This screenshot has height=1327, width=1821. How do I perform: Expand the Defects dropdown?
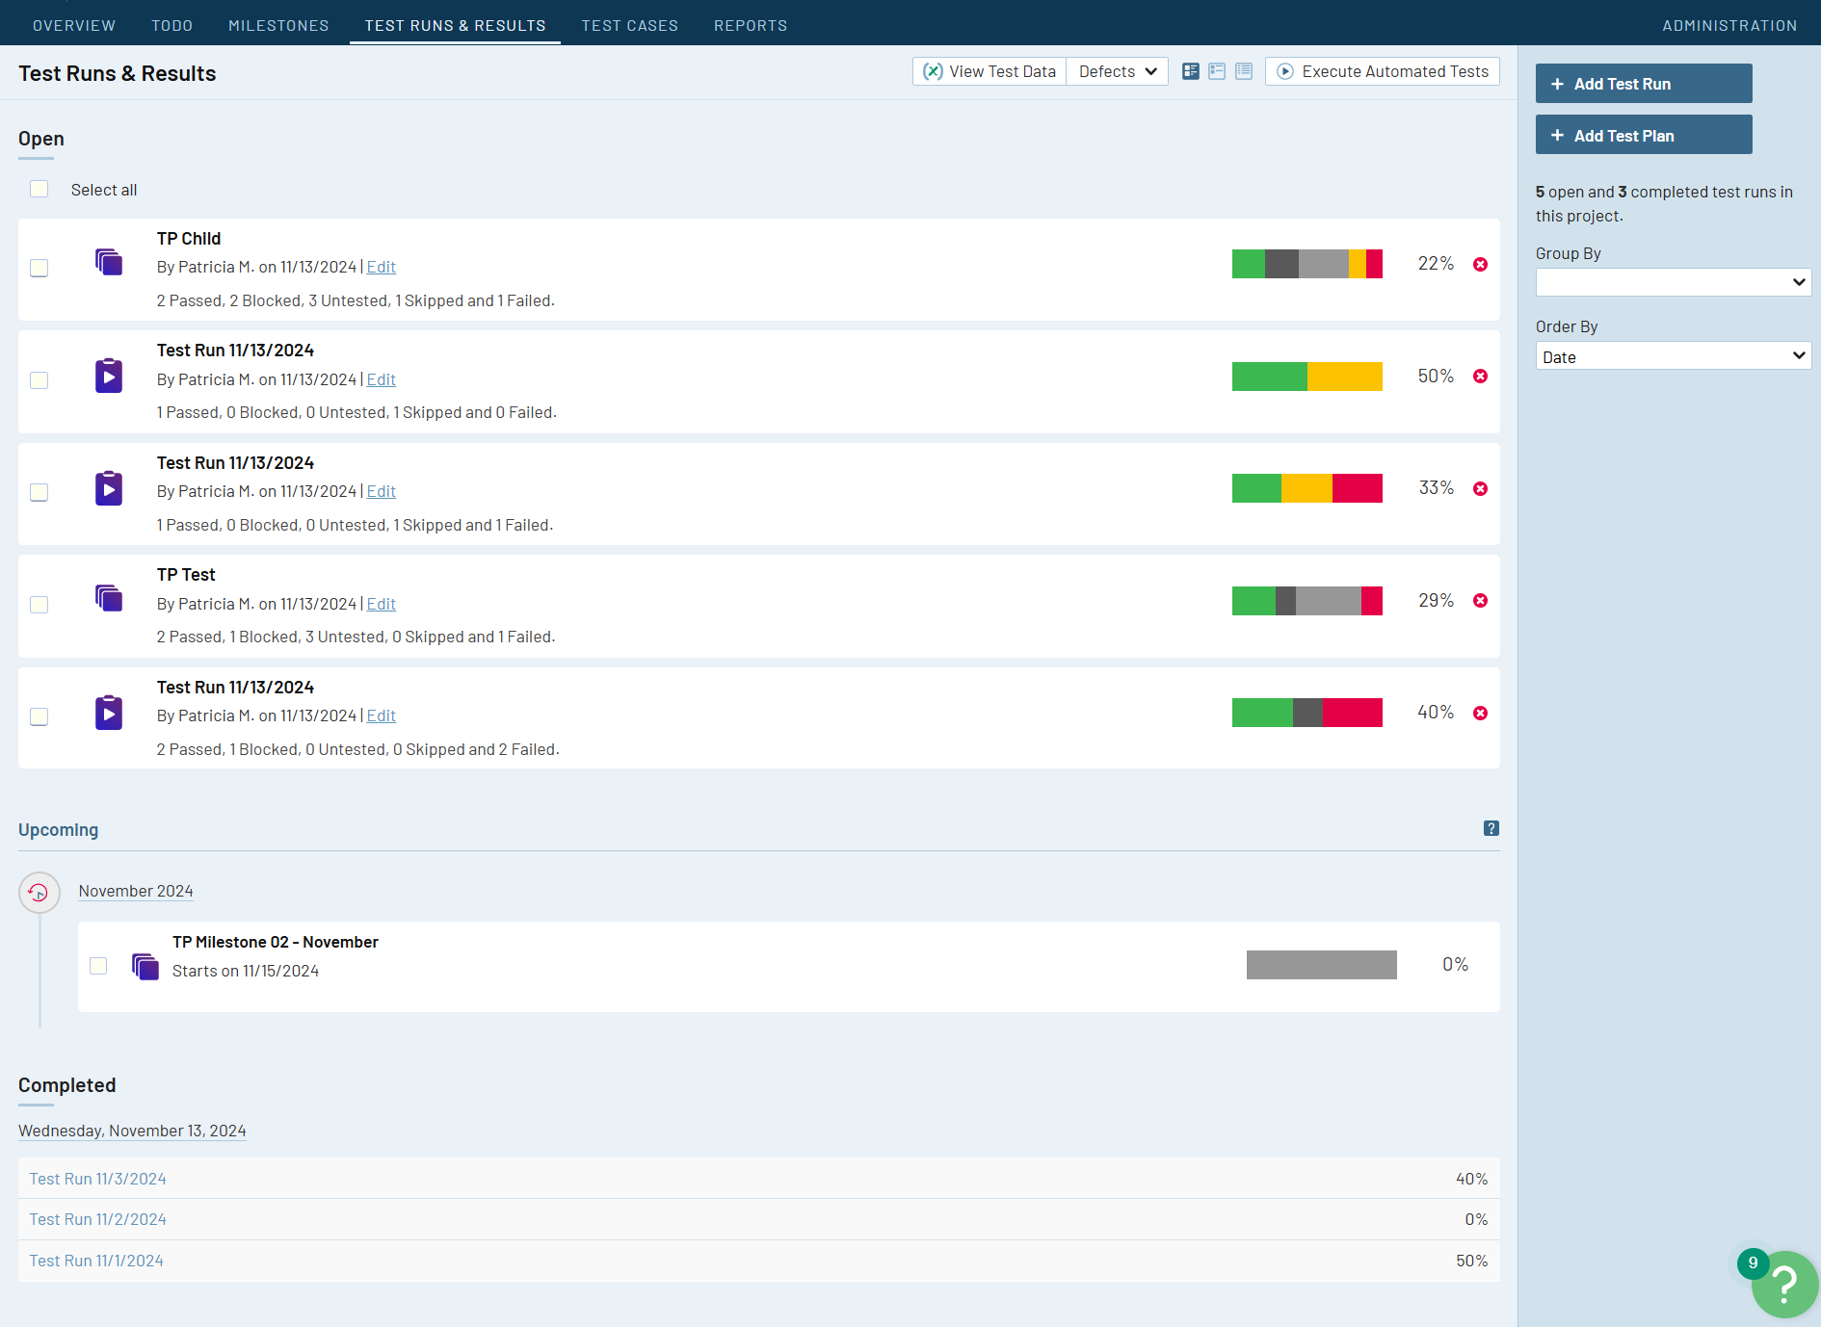coord(1117,71)
